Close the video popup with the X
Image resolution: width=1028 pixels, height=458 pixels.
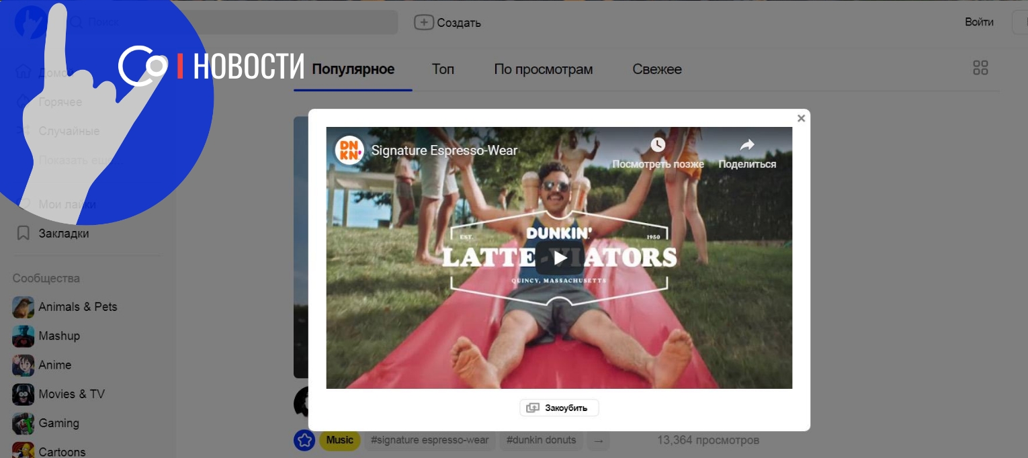click(x=801, y=118)
